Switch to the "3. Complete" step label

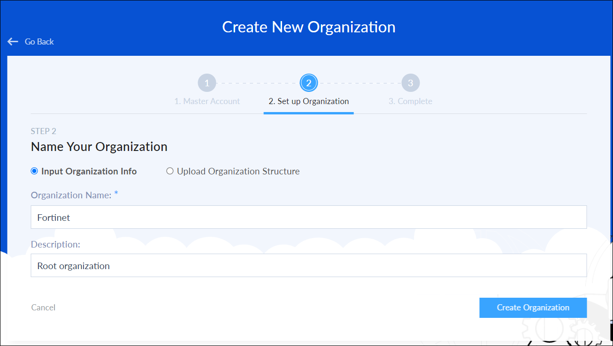point(410,101)
